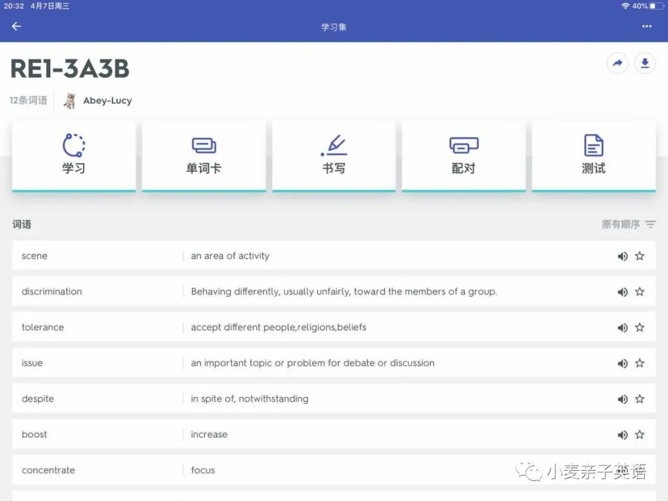668x501 pixels.
Task: Tap the Wi-Fi icon in the status bar
Action: pyautogui.click(x=625, y=6)
